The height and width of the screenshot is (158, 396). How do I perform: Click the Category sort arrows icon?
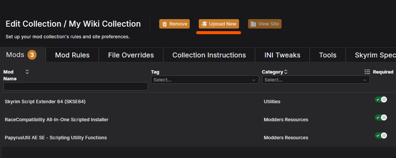pos(286,72)
